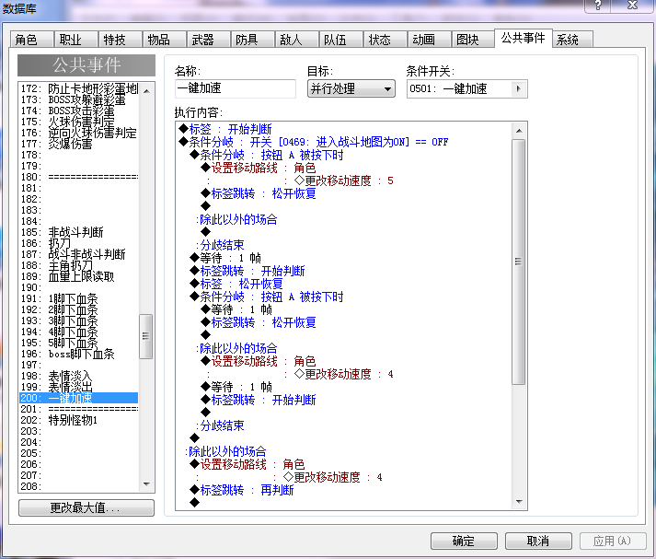Switch to the 物品 tab
The height and width of the screenshot is (559, 656).
tap(165, 40)
